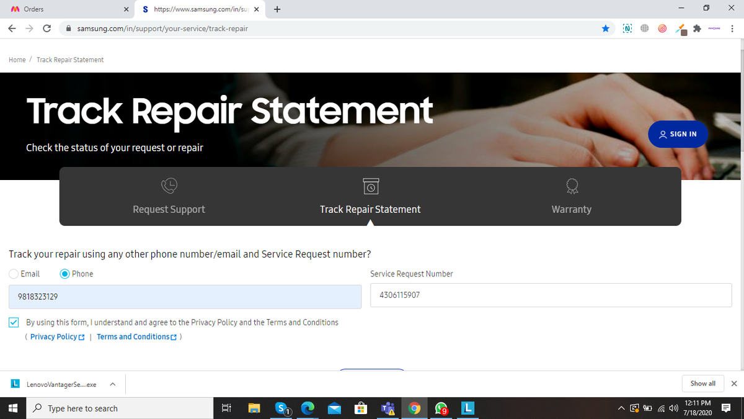Close the downloads bar
The height and width of the screenshot is (419, 744).
pos(734,384)
